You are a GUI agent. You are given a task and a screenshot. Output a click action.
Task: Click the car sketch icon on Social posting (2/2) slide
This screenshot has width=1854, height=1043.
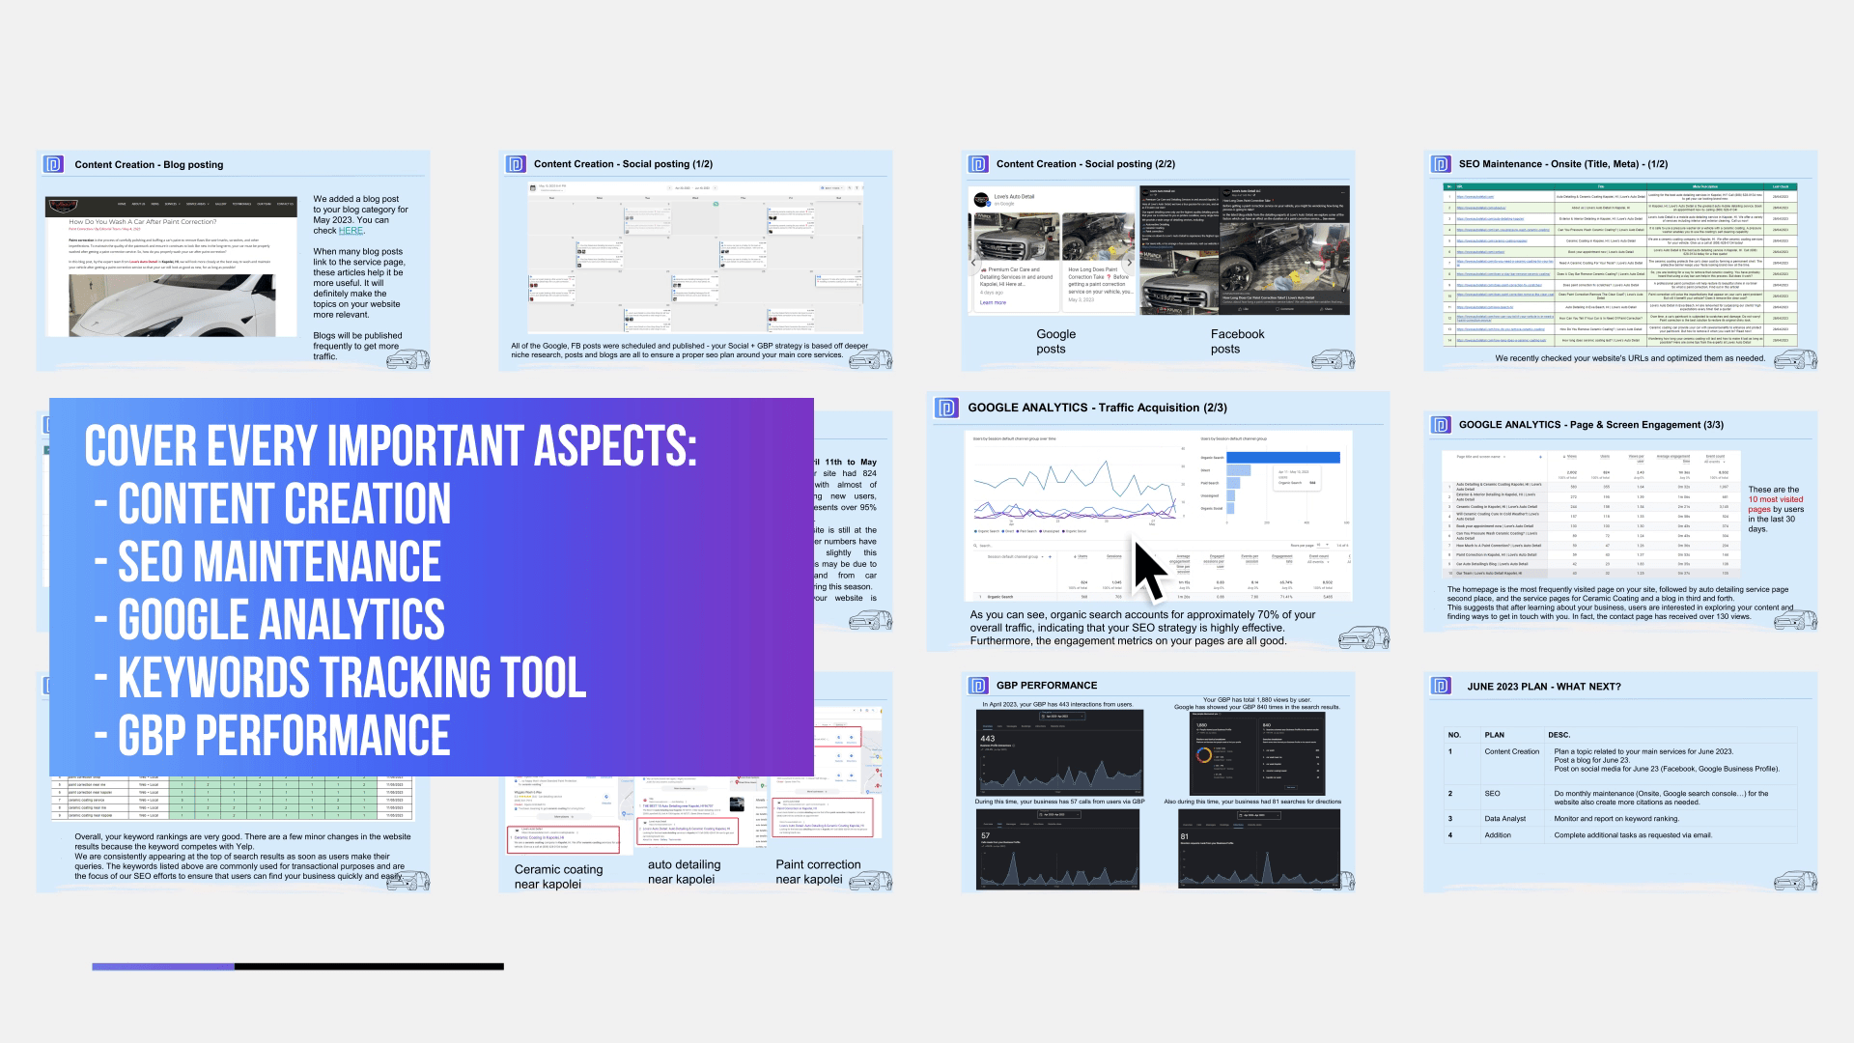(1333, 359)
